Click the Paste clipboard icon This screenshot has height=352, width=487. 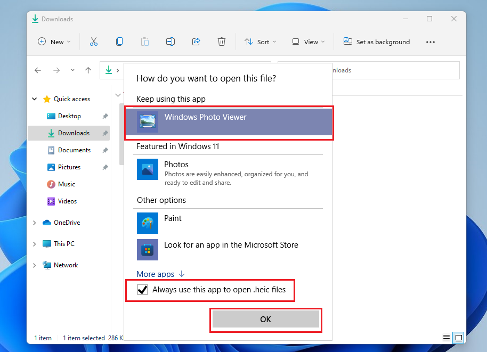145,42
